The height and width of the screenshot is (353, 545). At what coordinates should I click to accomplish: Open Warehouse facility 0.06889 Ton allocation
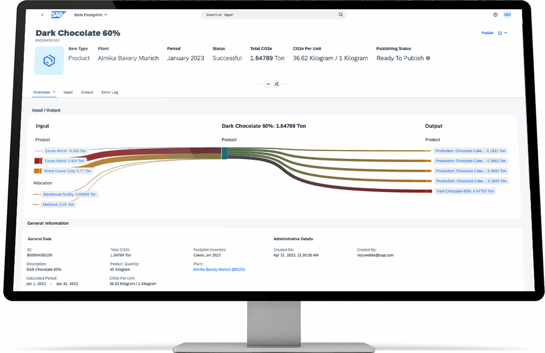70,194
